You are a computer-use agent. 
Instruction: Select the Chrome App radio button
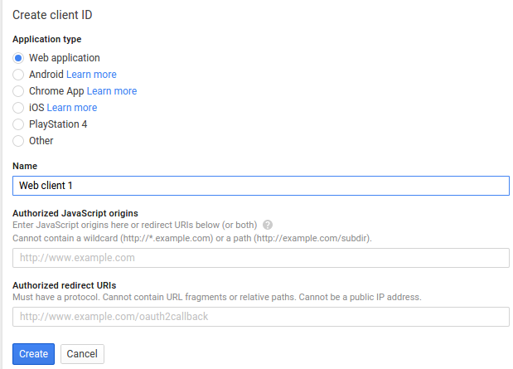[18, 91]
